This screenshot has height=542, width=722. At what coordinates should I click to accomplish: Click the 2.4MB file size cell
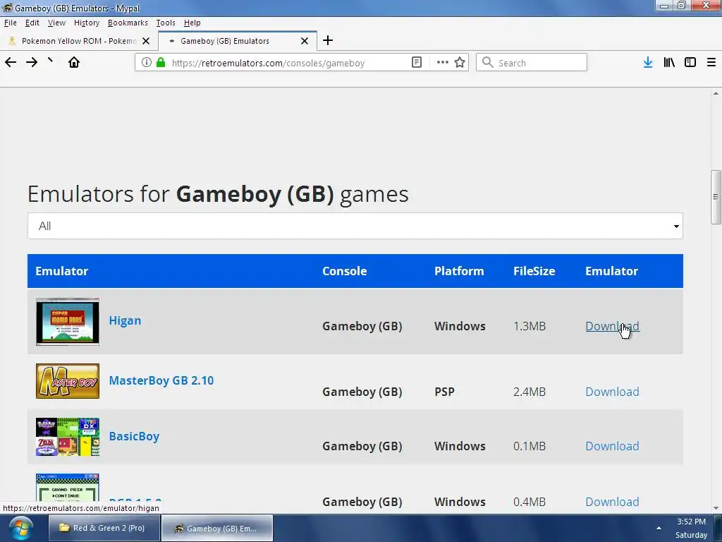point(530,392)
